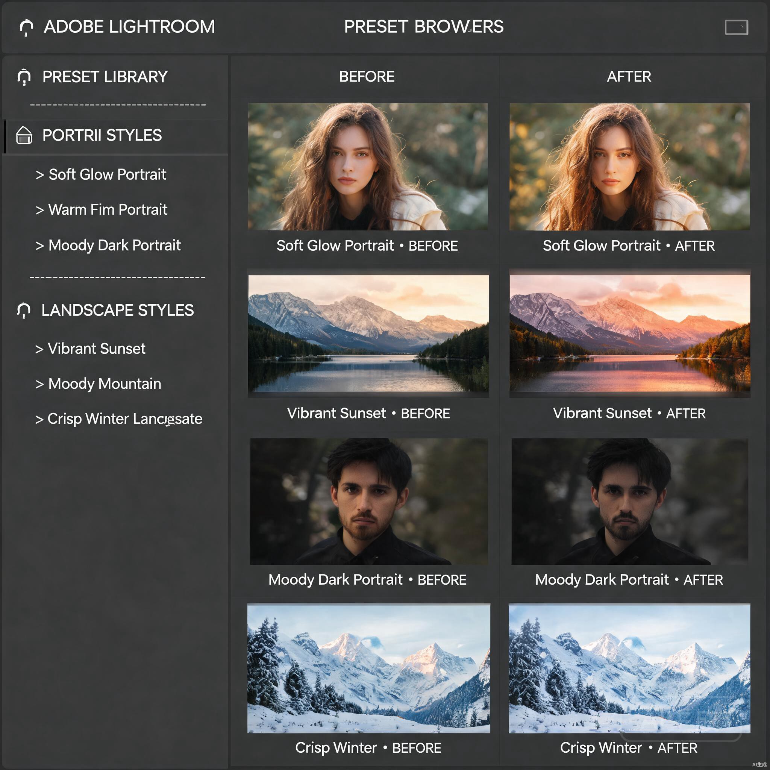770x770 pixels.
Task: Click the Preset Library header icon
Action: tap(24, 77)
